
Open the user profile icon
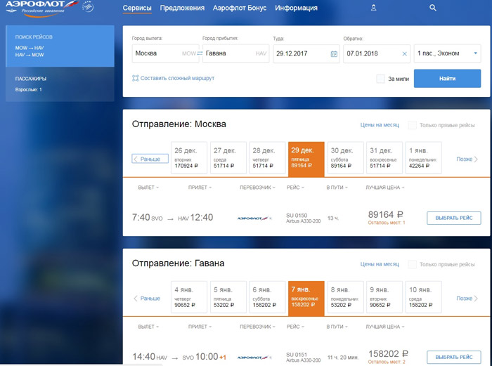[x=373, y=8]
